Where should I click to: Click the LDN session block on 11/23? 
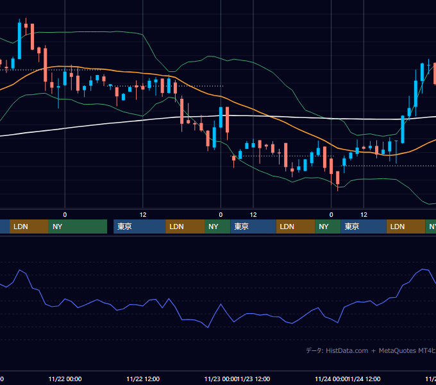[x=296, y=227]
